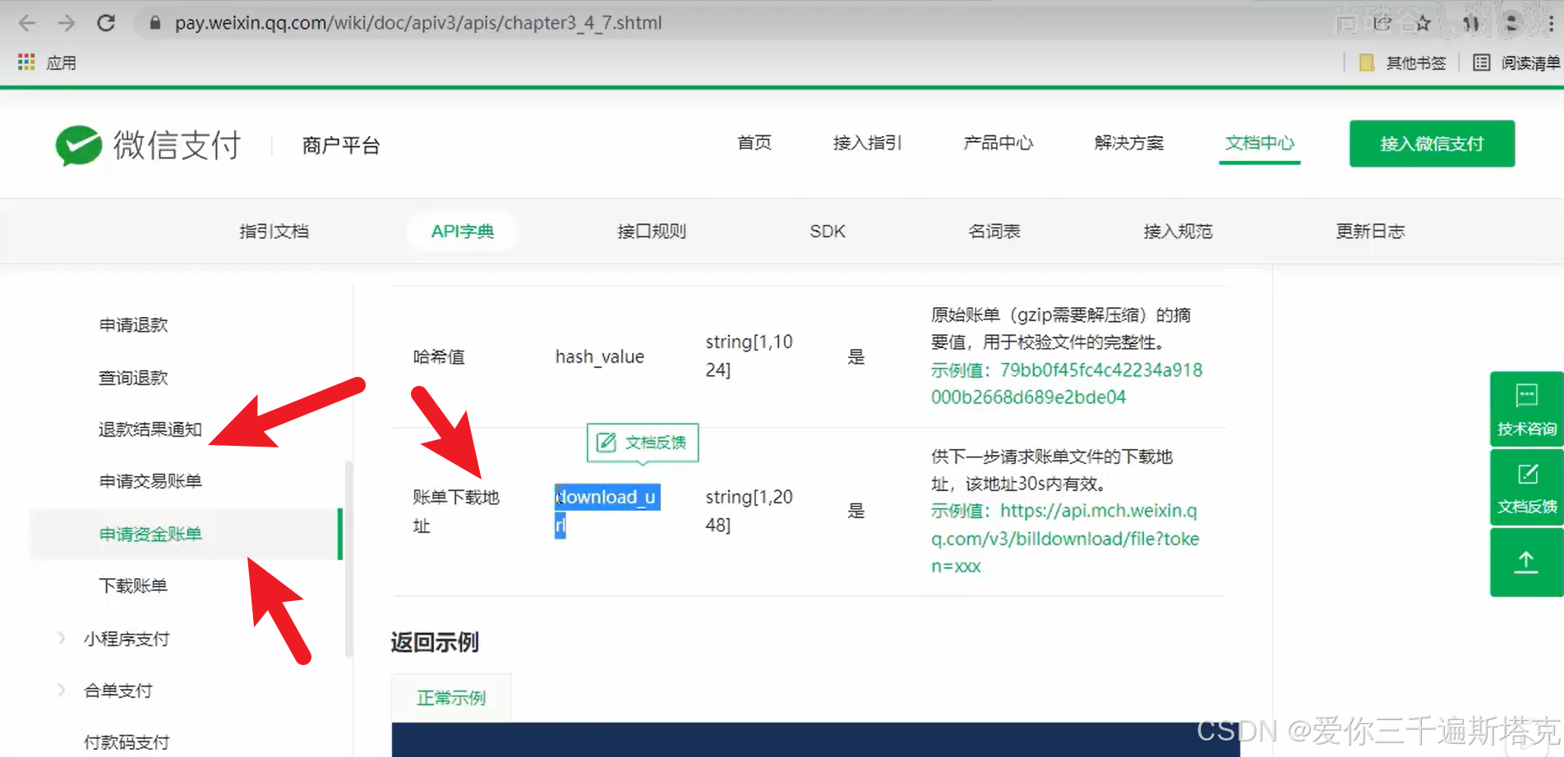Open 申请交易账单 in the sidebar
Image resolution: width=1564 pixels, height=757 pixels.
[150, 481]
